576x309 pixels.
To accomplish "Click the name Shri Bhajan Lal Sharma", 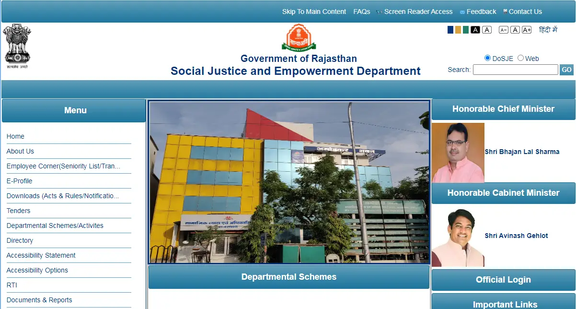I will point(522,152).
